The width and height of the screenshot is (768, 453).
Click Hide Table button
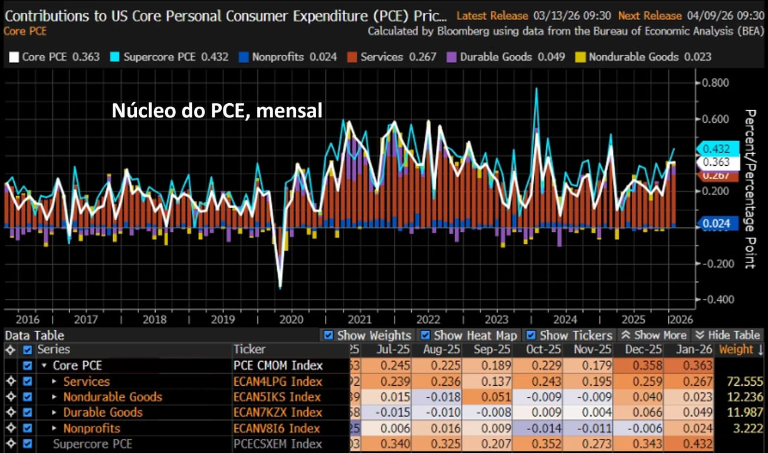pyautogui.click(x=728, y=335)
